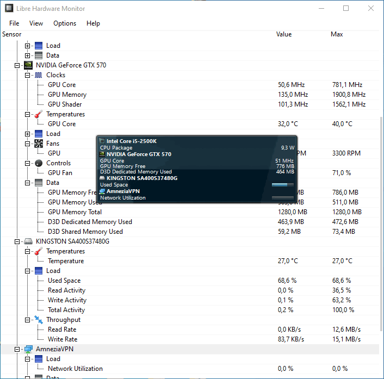
Task: Click the Throughput arrows icon
Action: coord(39,320)
